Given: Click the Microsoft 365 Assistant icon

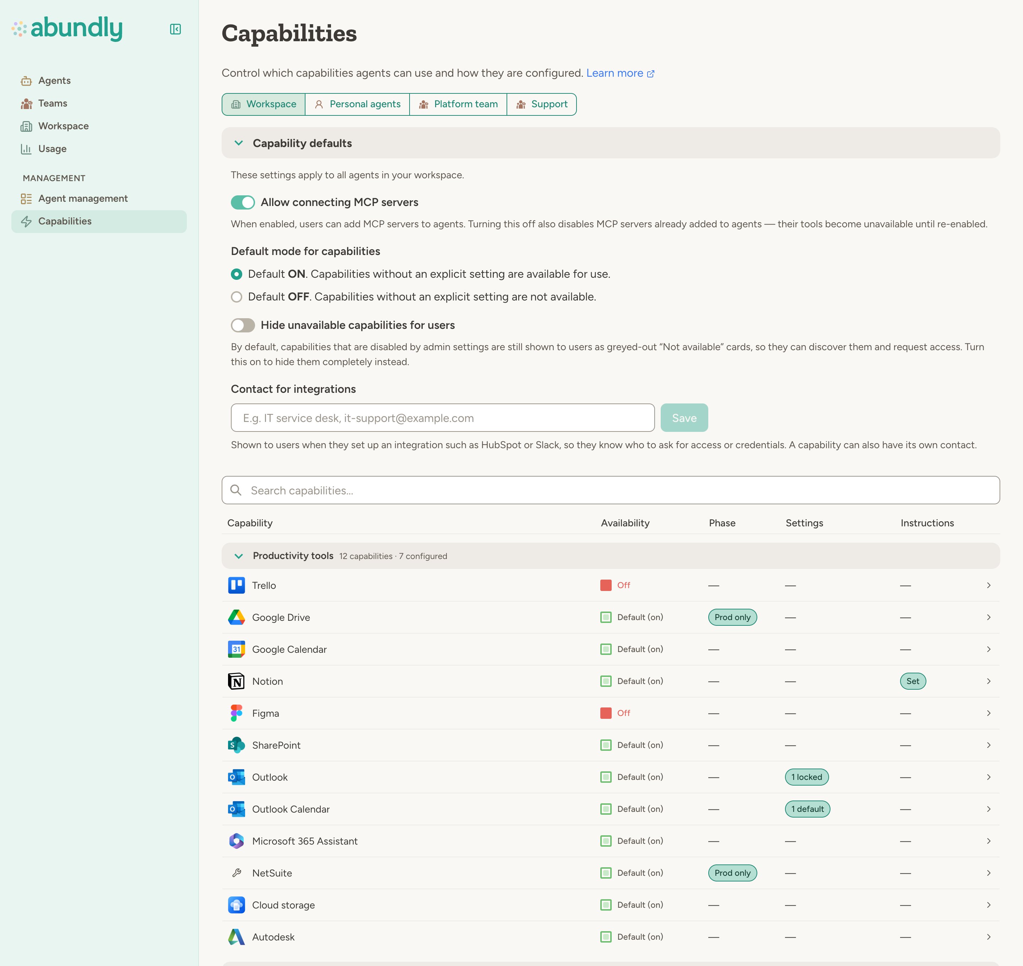Looking at the screenshot, I should point(237,841).
